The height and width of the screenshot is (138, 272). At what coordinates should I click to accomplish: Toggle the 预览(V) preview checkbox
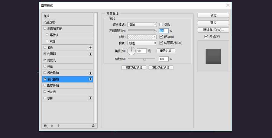click(206, 37)
